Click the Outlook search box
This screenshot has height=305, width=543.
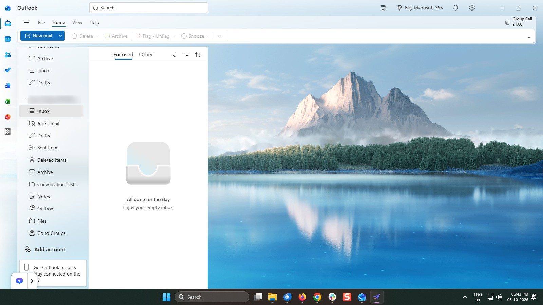click(149, 8)
